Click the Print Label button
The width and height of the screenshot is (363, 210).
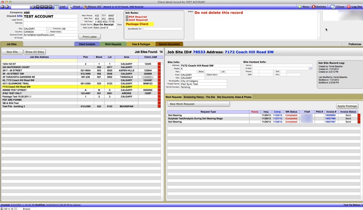[x=90, y=37]
